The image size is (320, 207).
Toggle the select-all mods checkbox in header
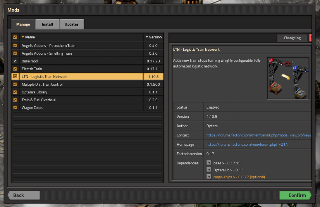tap(15, 37)
